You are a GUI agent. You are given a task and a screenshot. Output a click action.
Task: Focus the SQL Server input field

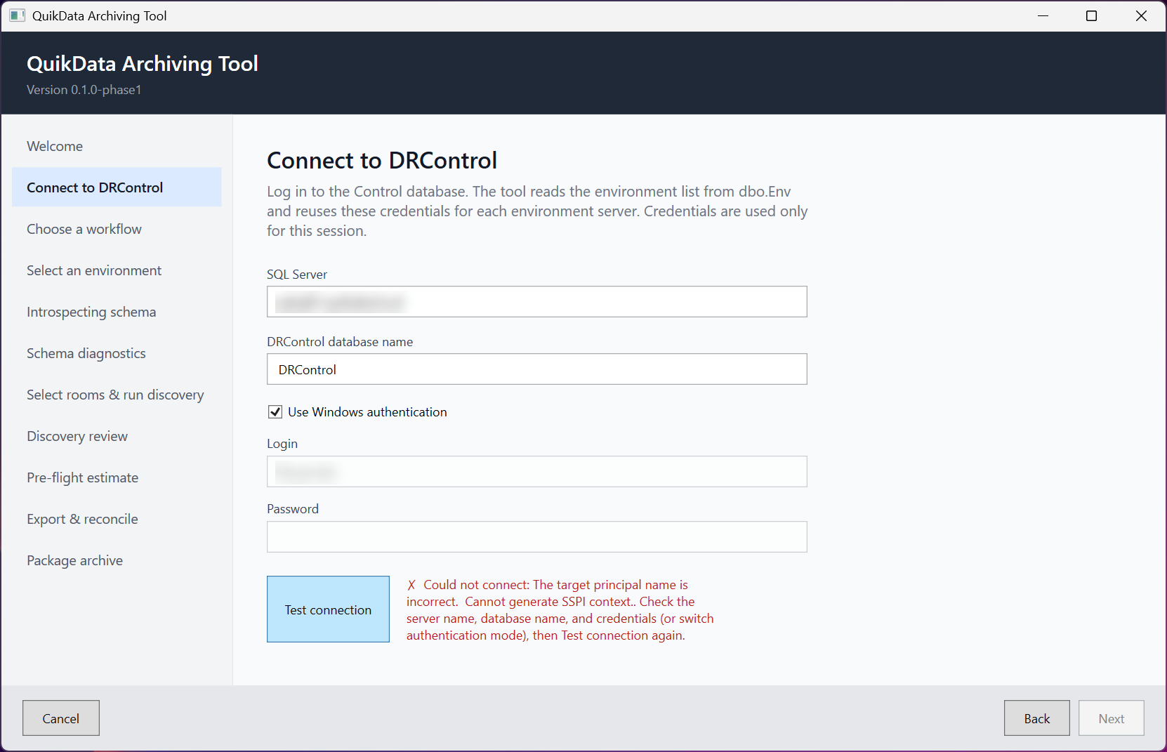(537, 302)
